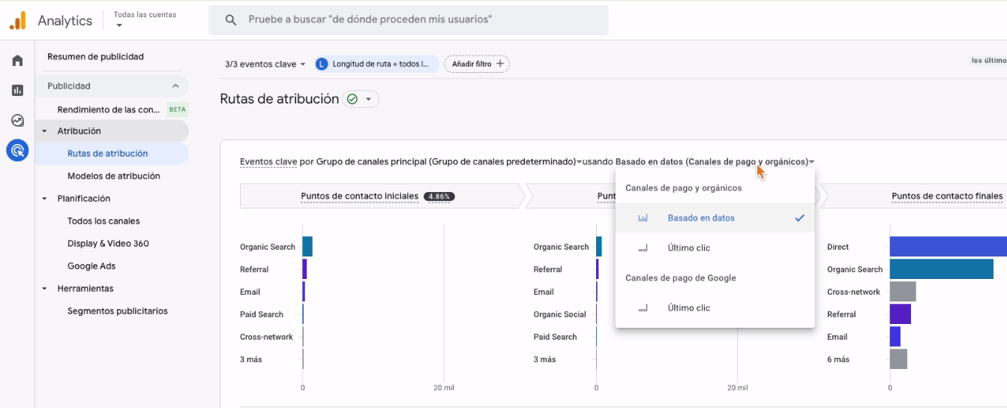The image size is (1007, 408).
Task: Open the Resumen de publicidad link
Action: [x=95, y=56]
